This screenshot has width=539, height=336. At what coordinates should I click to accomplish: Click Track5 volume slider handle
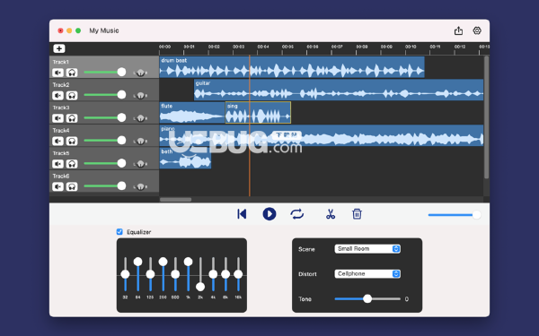point(121,163)
